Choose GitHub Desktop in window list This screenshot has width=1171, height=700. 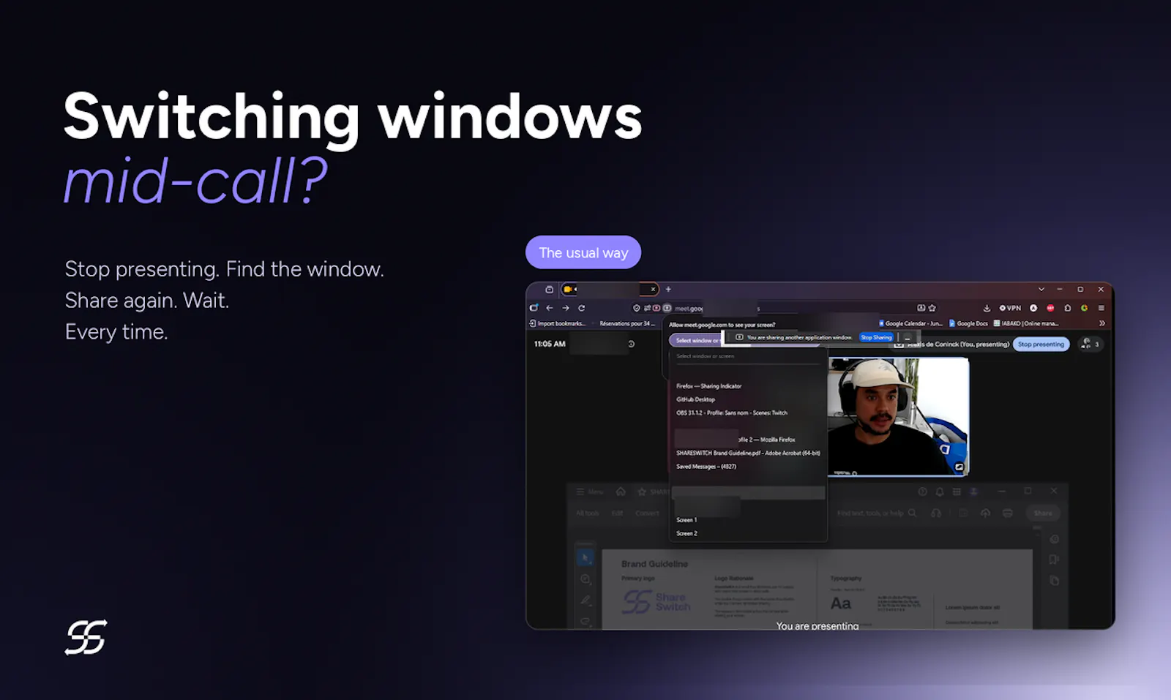pos(695,399)
